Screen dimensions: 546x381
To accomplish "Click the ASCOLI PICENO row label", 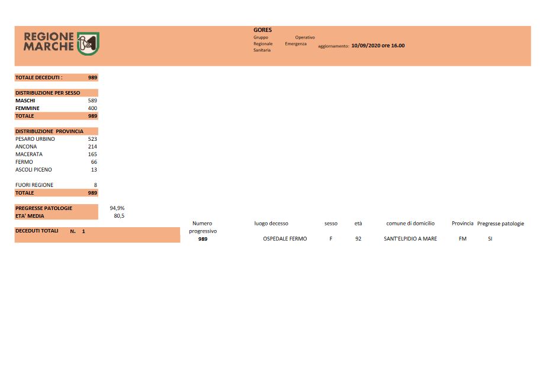I will (33, 170).
